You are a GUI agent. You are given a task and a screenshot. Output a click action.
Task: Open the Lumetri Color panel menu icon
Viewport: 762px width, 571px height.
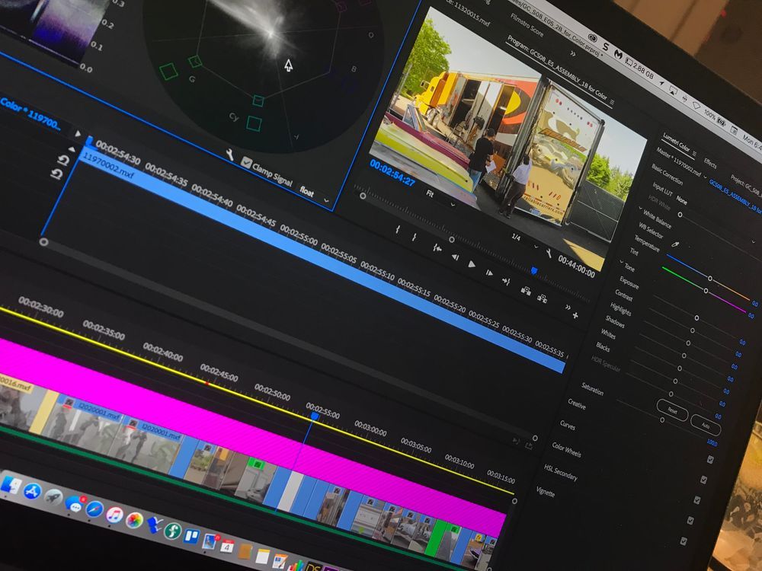[695, 154]
